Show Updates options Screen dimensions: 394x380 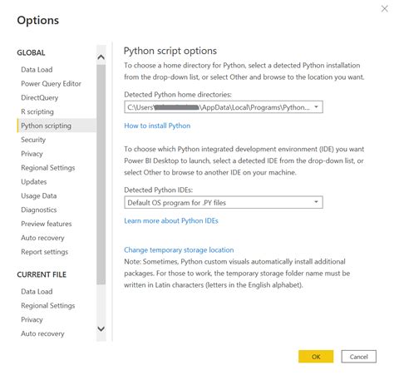pyautogui.click(x=34, y=182)
